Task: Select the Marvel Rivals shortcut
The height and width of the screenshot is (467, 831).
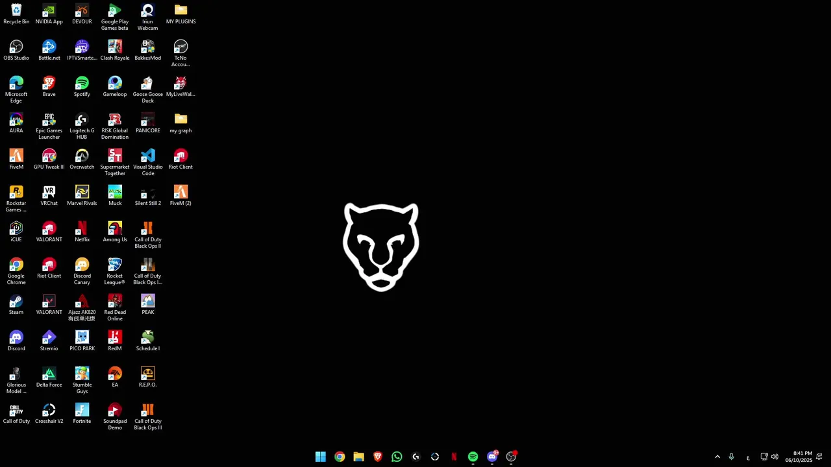Action: (x=82, y=196)
